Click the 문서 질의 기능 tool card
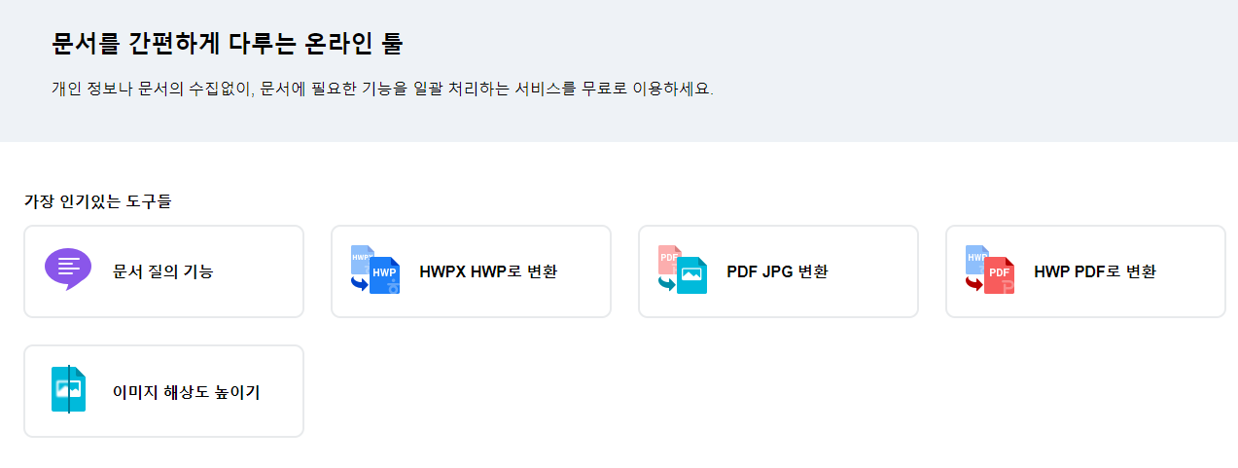 163,271
